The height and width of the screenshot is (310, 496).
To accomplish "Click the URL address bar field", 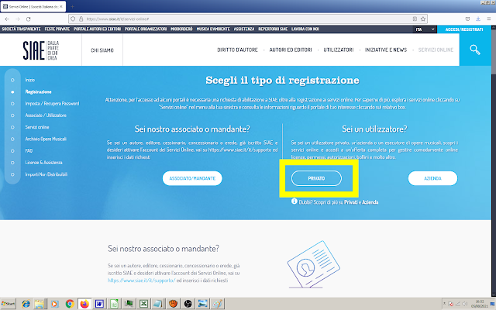I will click(x=248, y=19).
